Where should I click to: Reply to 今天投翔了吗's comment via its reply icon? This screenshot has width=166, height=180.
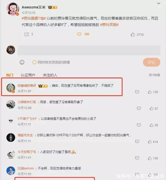point(137,158)
